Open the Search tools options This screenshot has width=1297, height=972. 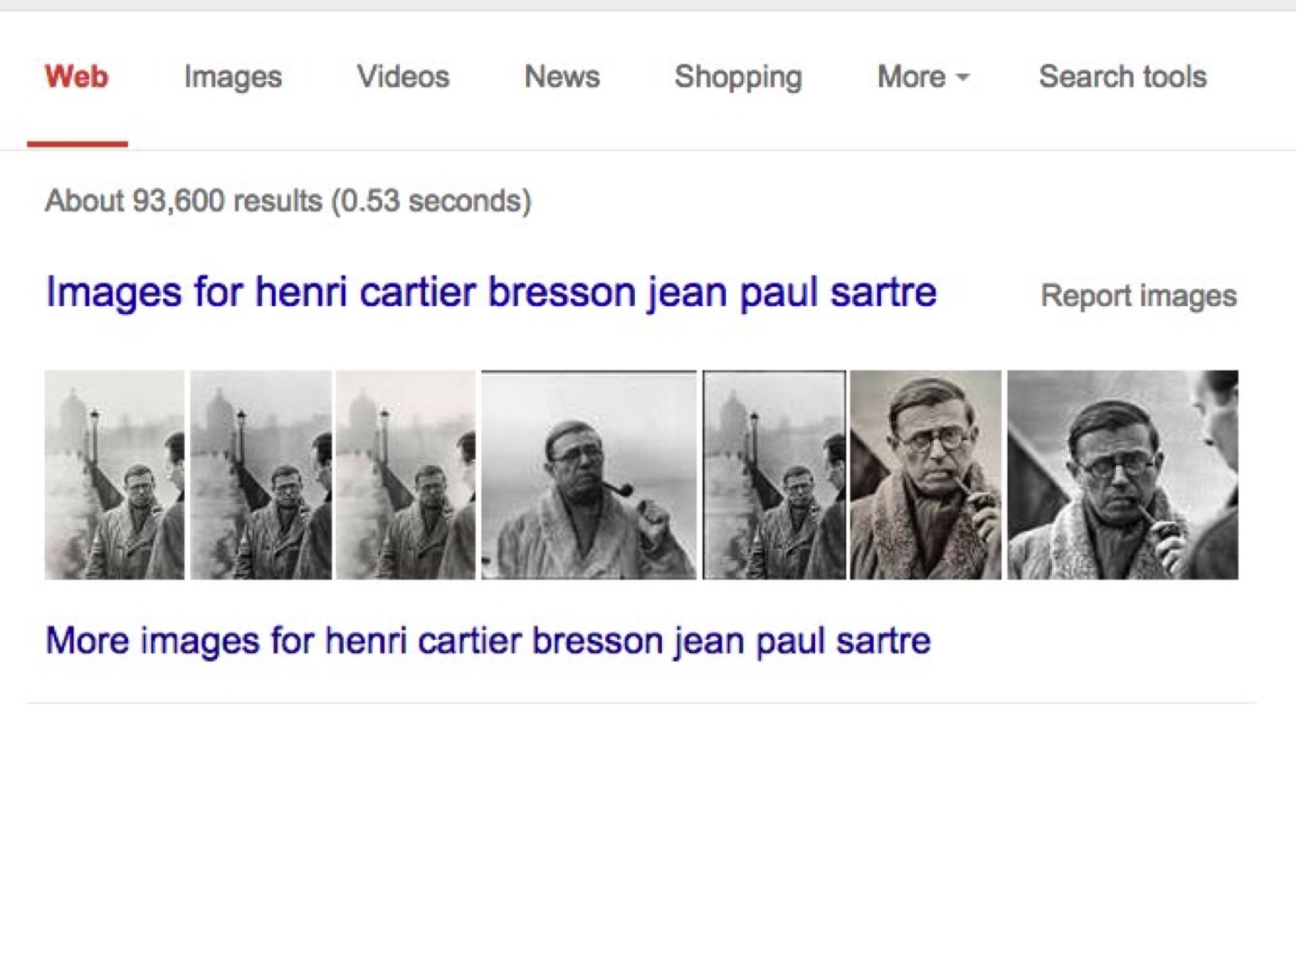1122,77
